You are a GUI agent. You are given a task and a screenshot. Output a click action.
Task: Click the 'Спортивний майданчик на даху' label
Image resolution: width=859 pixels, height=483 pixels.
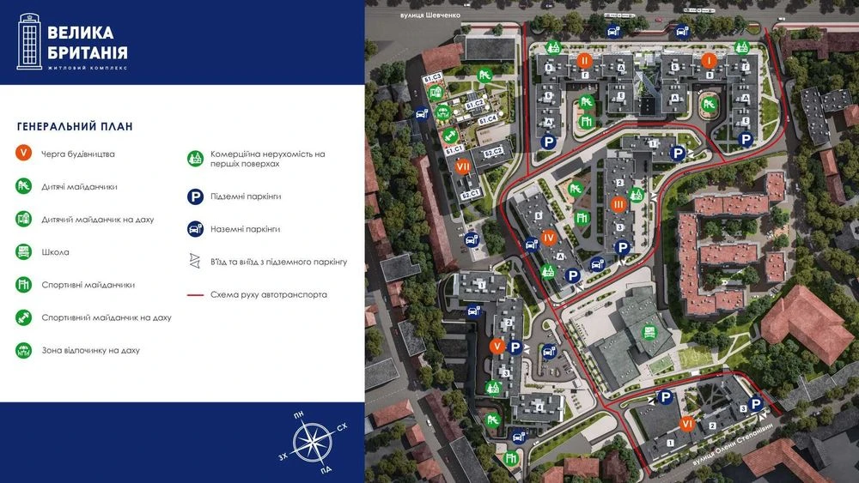click(x=107, y=317)
